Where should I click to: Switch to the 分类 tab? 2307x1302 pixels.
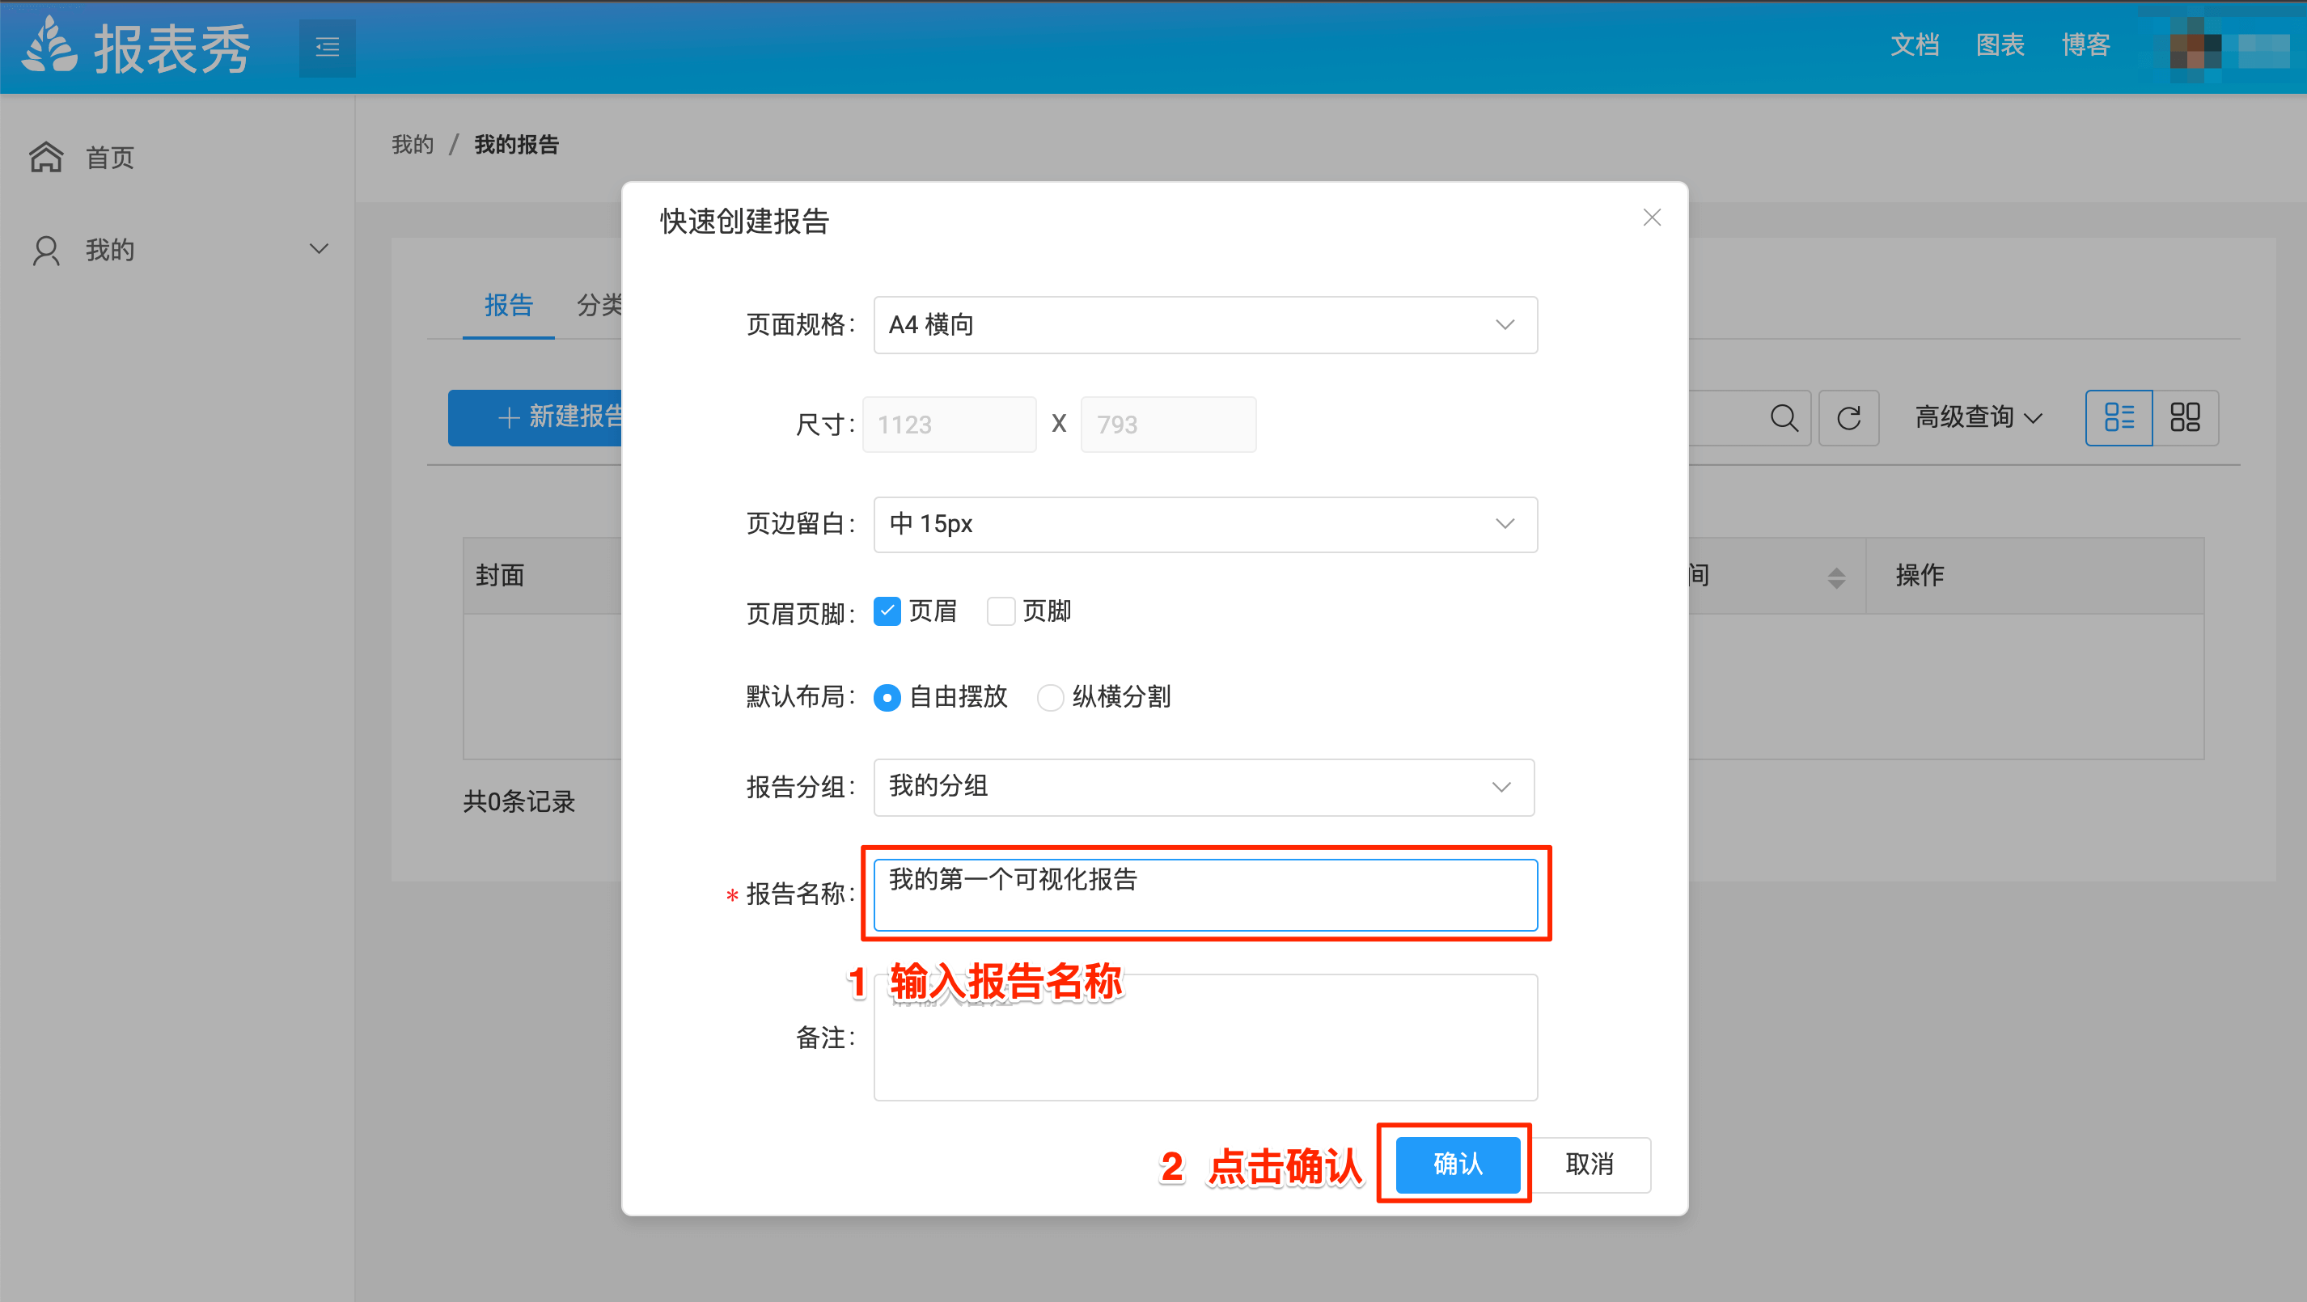[599, 306]
